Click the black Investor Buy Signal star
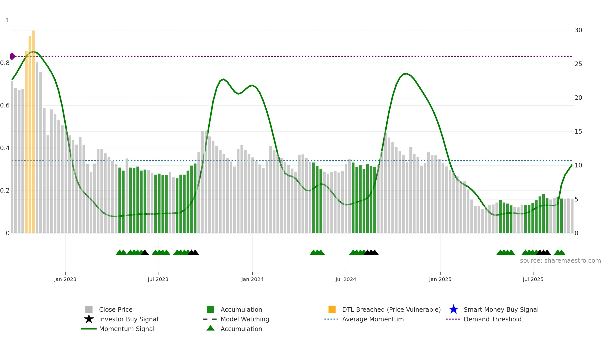 pyautogui.click(x=89, y=319)
